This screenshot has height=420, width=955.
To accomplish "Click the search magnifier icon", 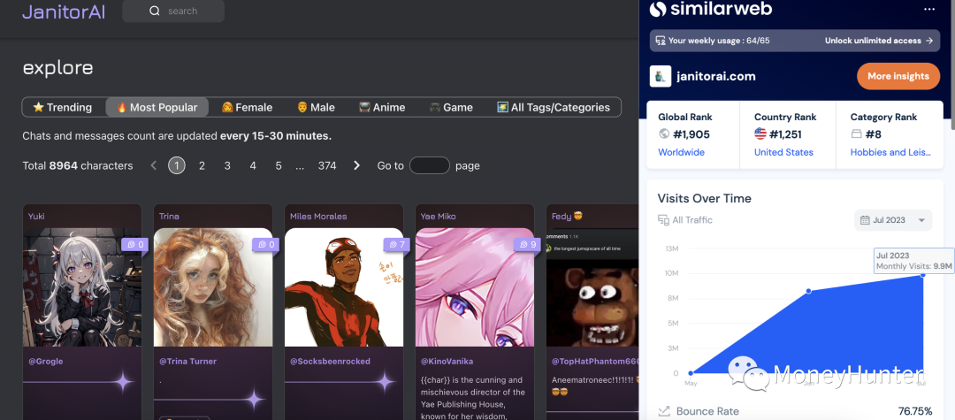I will (x=155, y=11).
